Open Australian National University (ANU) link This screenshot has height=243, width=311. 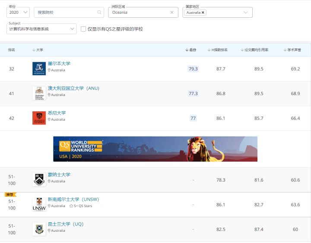(x=73, y=88)
